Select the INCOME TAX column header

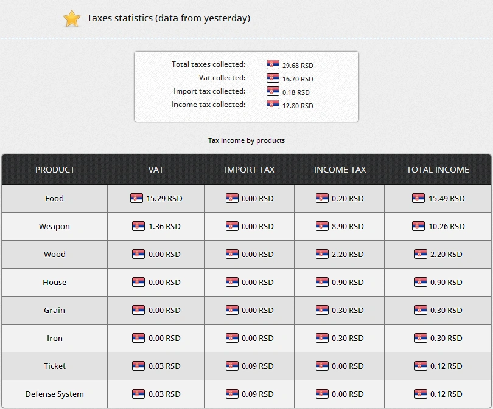(x=340, y=170)
